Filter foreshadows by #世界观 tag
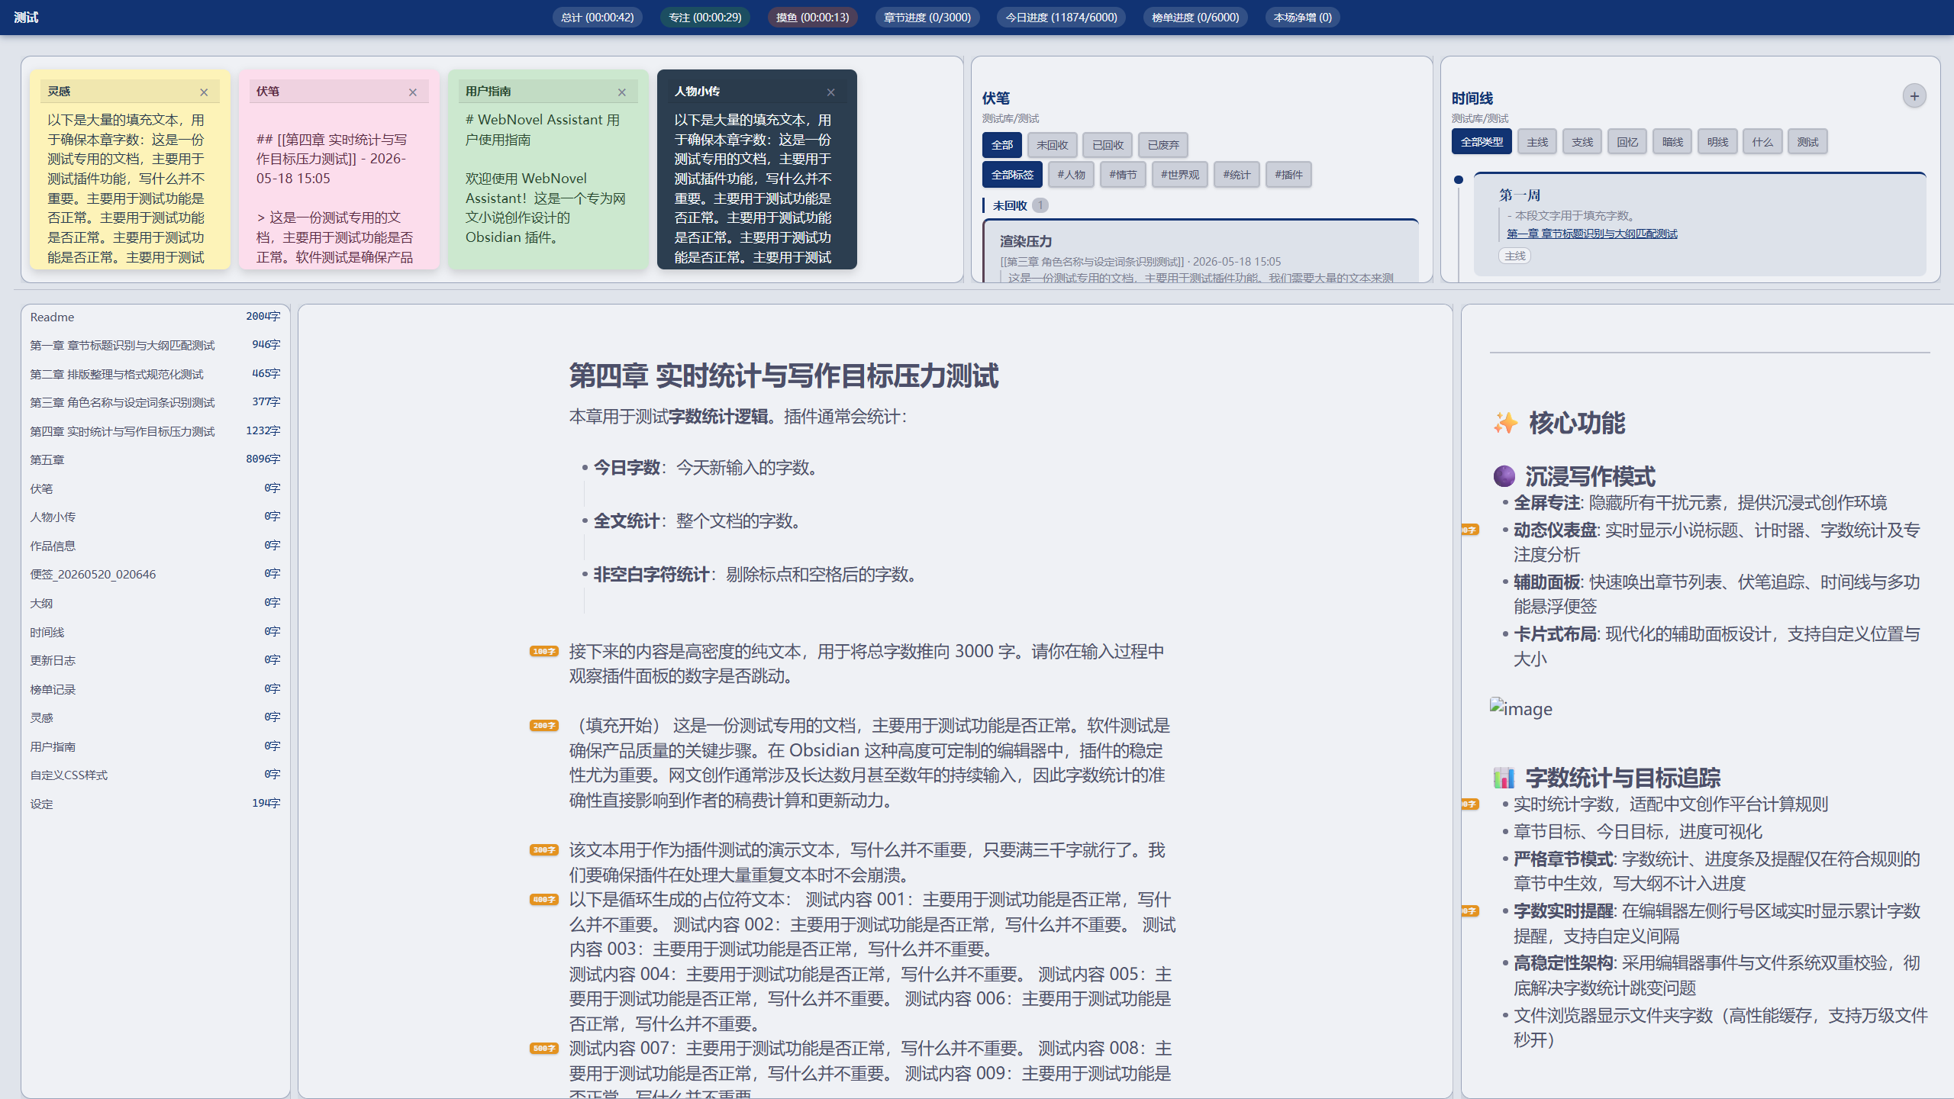 point(1180,175)
